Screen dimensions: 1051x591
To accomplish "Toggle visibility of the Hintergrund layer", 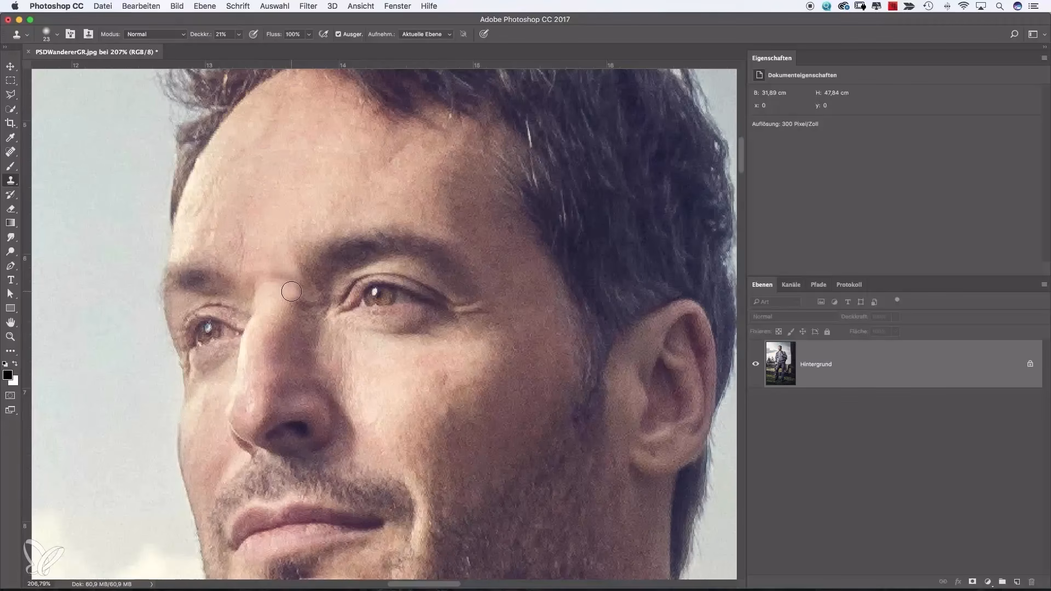I will coord(756,363).
